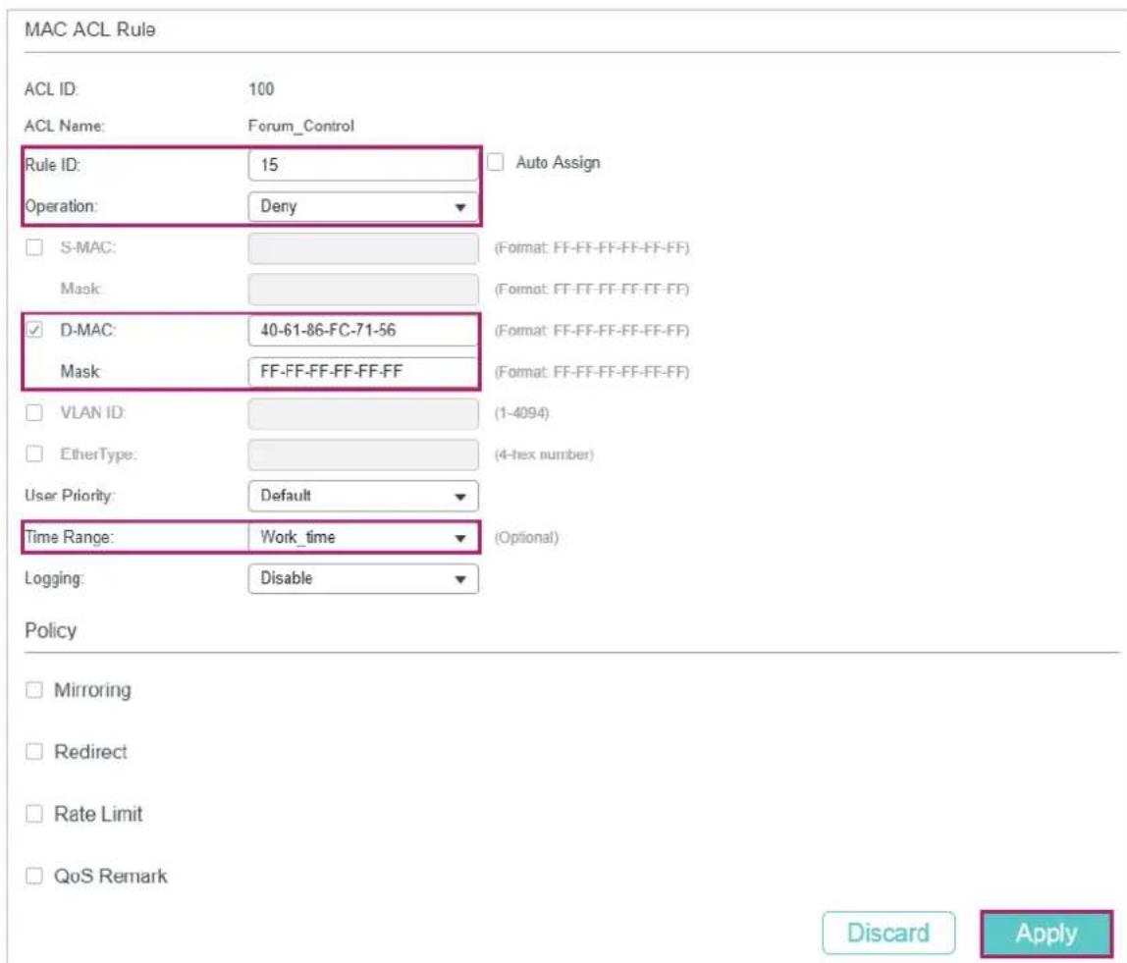The width and height of the screenshot is (1127, 963).
Task: Click the User Priority label
Action: pos(69,496)
